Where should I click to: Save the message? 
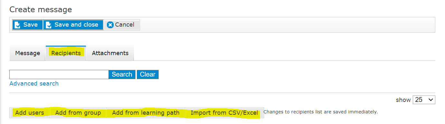tap(27, 25)
